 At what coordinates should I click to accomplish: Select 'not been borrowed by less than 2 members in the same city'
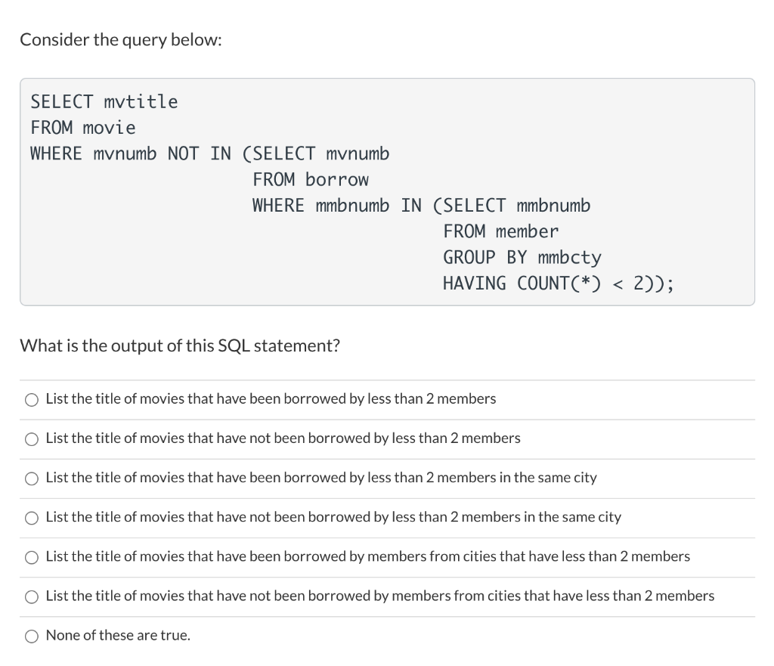click(334, 517)
